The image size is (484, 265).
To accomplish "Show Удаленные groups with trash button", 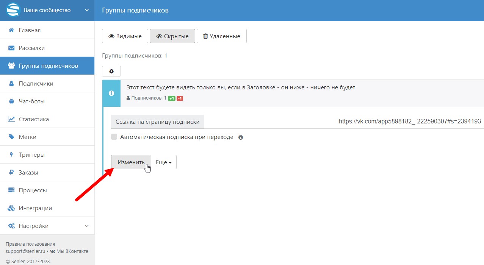I will [221, 36].
